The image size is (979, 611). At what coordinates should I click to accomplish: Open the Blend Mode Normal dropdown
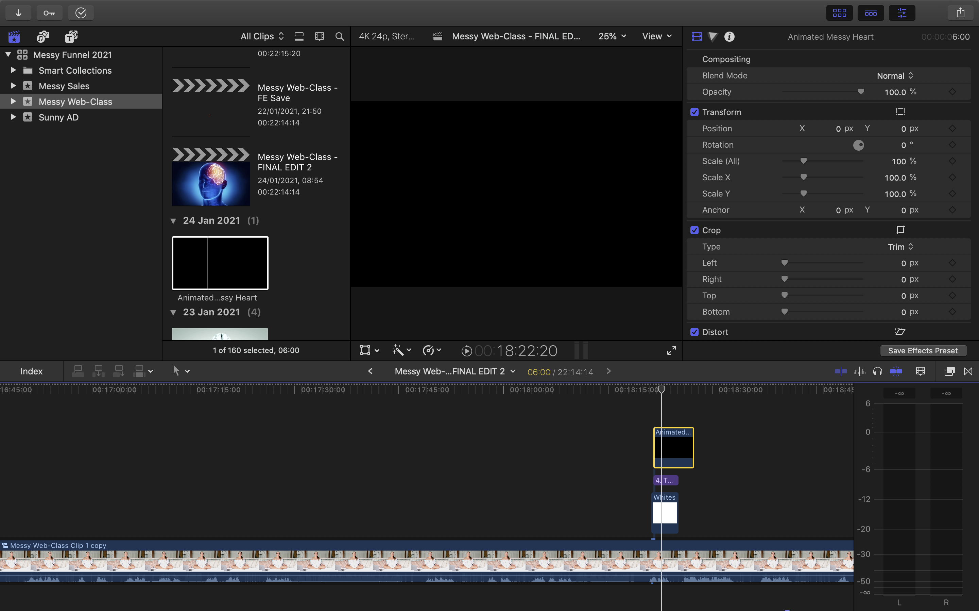point(895,76)
